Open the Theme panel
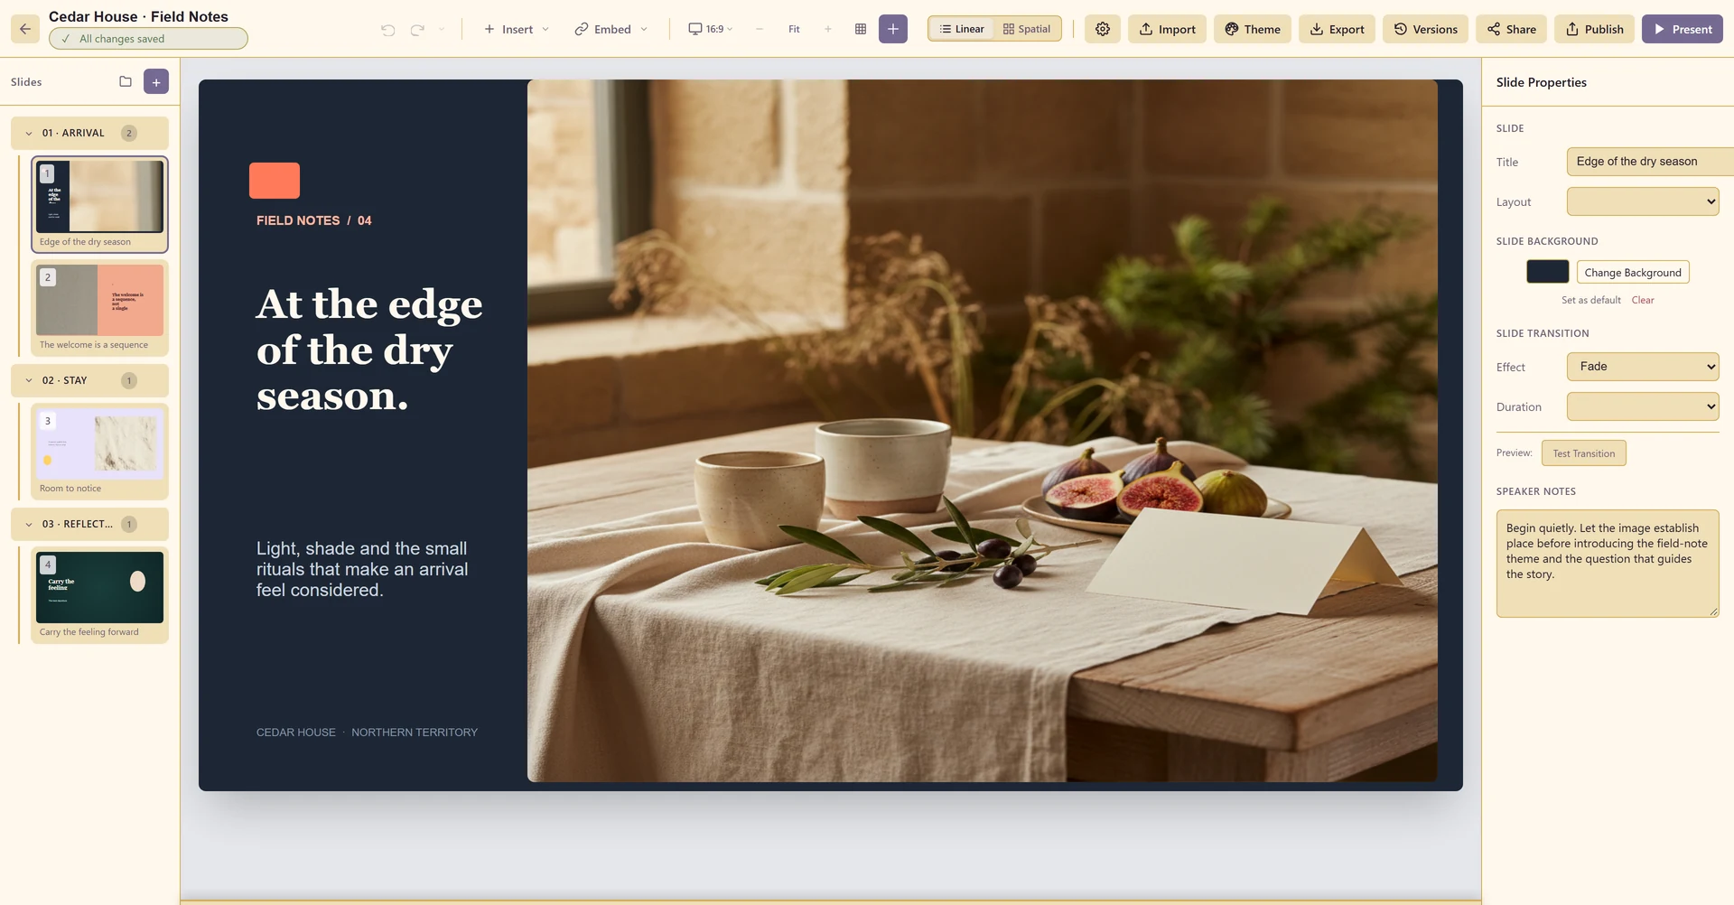Screen dimensions: 1734x905 point(1253,29)
